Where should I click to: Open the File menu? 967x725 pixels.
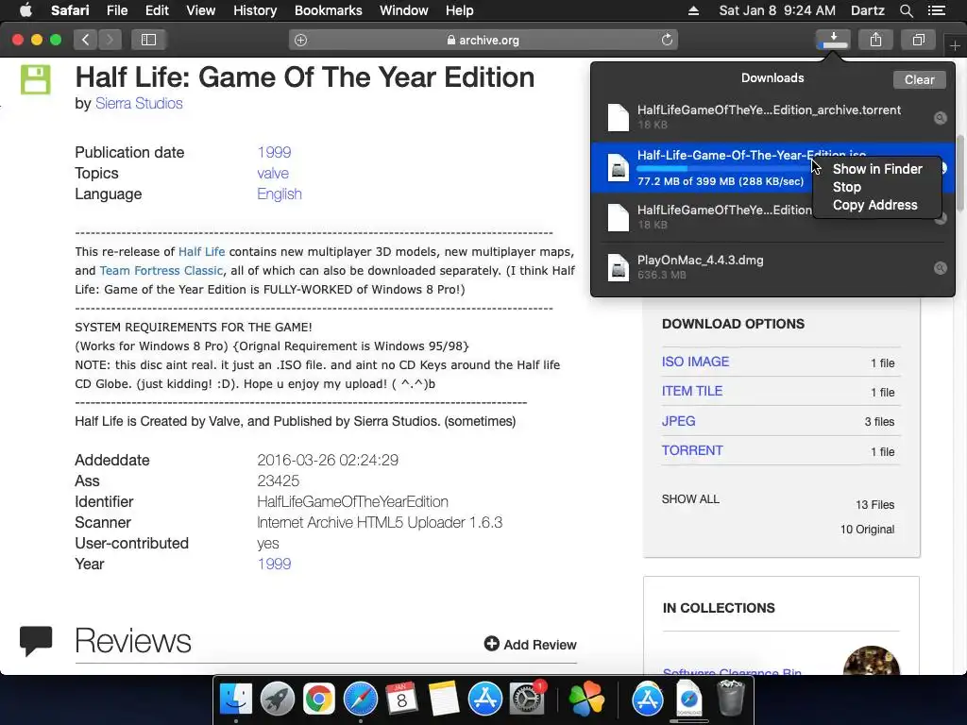[x=116, y=10]
